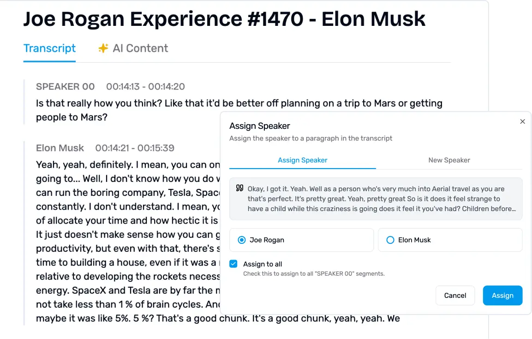Click the paragraph starting "Is that really"

(x=185, y=110)
